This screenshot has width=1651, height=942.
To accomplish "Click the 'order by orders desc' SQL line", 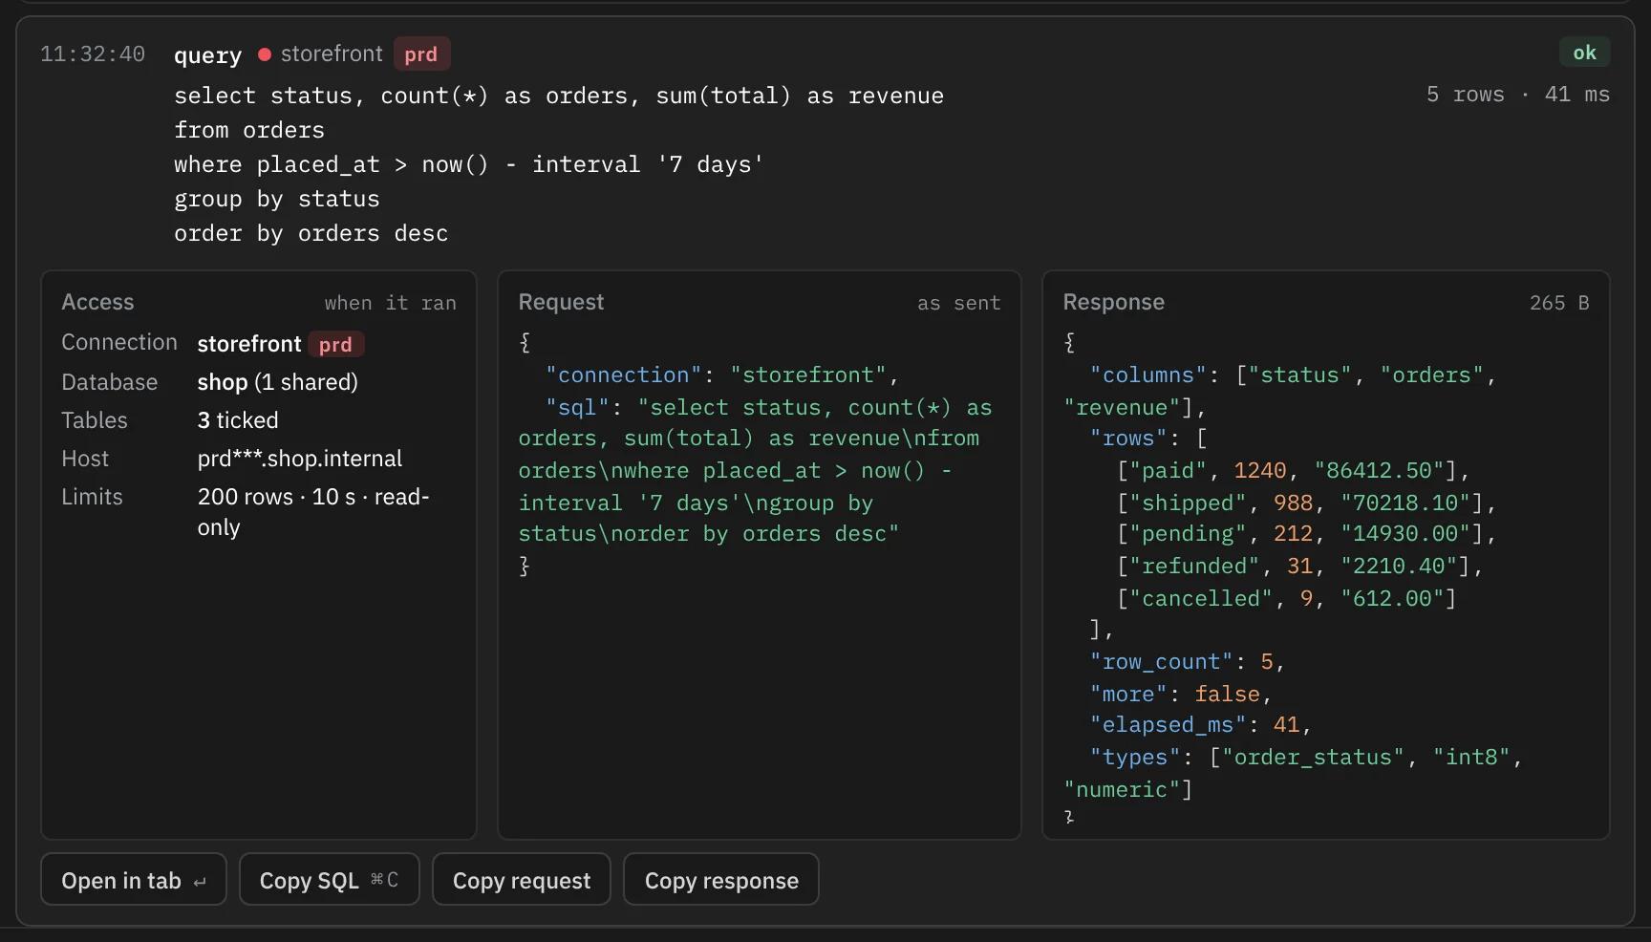I will 311,233.
